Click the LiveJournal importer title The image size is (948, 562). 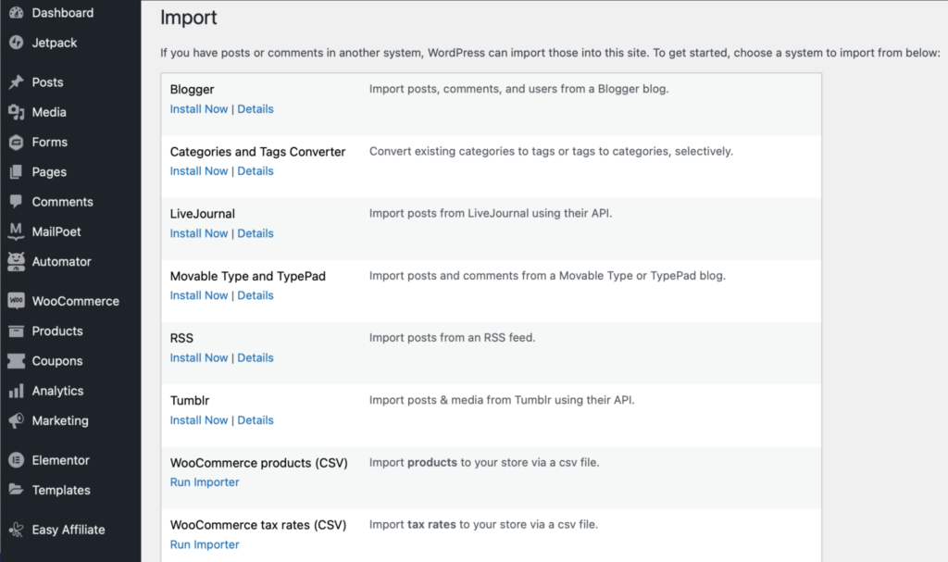coord(203,214)
